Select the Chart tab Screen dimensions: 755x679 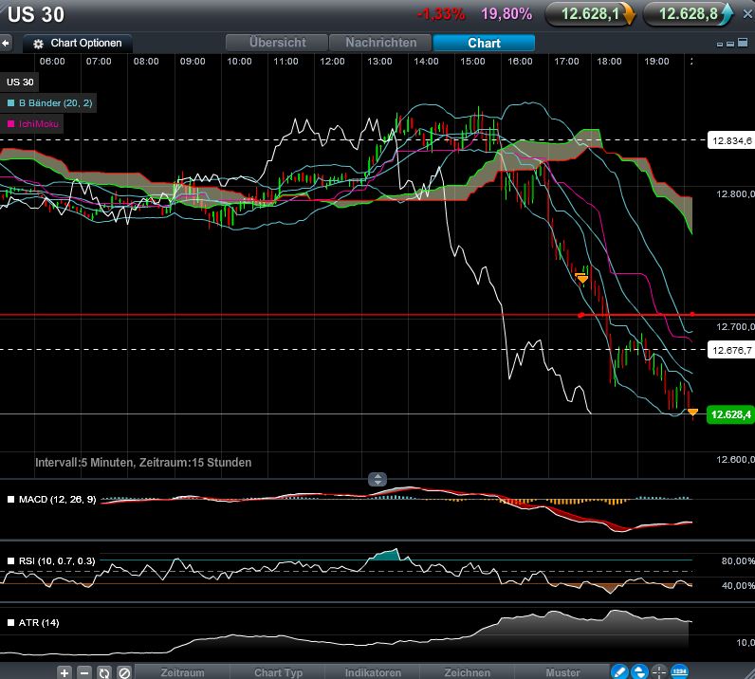coord(484,43)
